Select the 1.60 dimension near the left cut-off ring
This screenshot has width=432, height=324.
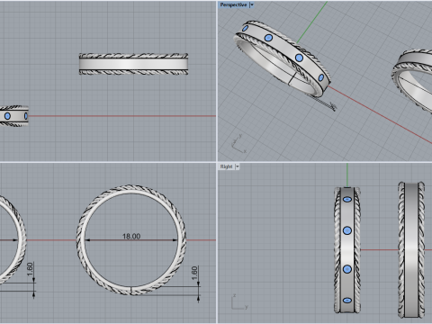30,269
